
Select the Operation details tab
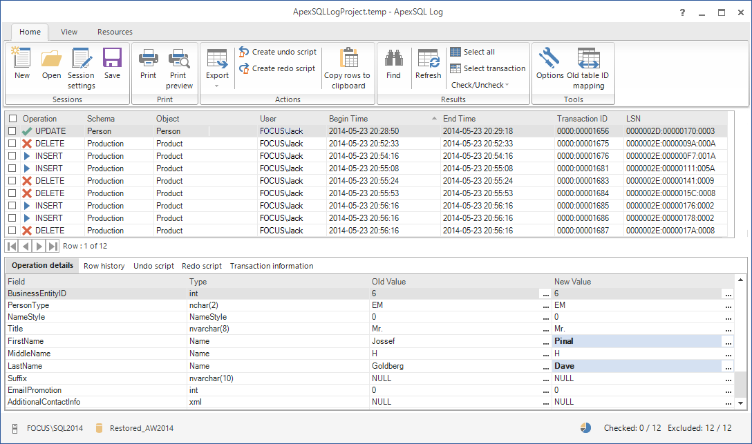point(42,265)
